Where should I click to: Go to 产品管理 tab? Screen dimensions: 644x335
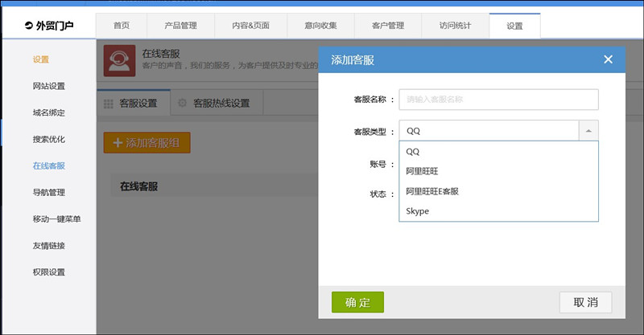coord(177,26)
